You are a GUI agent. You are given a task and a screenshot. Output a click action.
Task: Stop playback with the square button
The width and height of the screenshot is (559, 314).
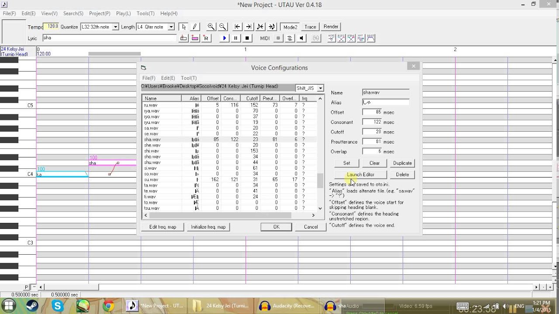(x=247, y=38)
